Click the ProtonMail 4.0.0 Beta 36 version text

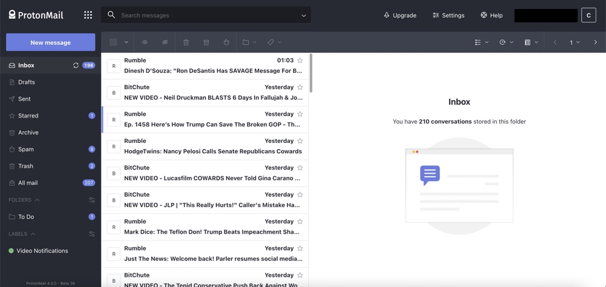click(50, 283)
